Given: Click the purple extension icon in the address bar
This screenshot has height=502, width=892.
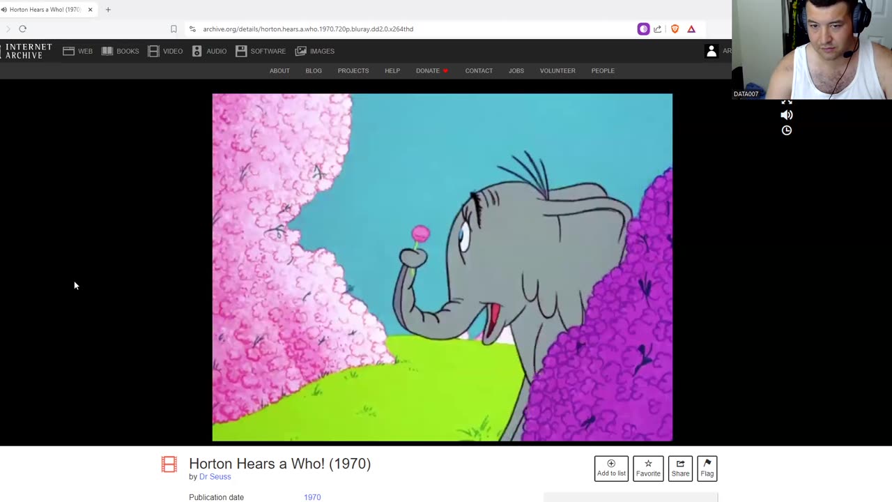Looking at the screenshot, I should [x=643, y=29].
